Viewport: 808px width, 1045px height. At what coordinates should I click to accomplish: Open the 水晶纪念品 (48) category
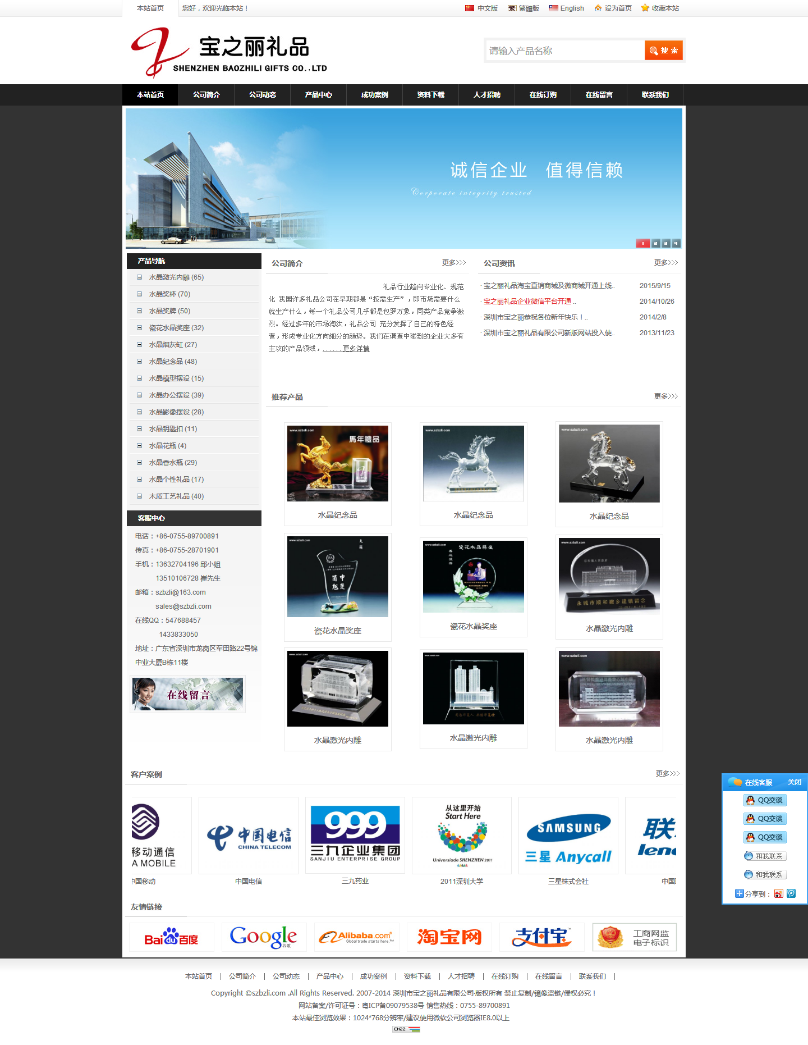click(x=173, y=362)
